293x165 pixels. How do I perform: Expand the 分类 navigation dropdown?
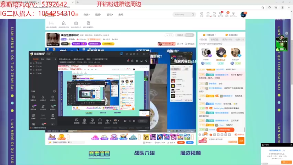click(86, 15)
